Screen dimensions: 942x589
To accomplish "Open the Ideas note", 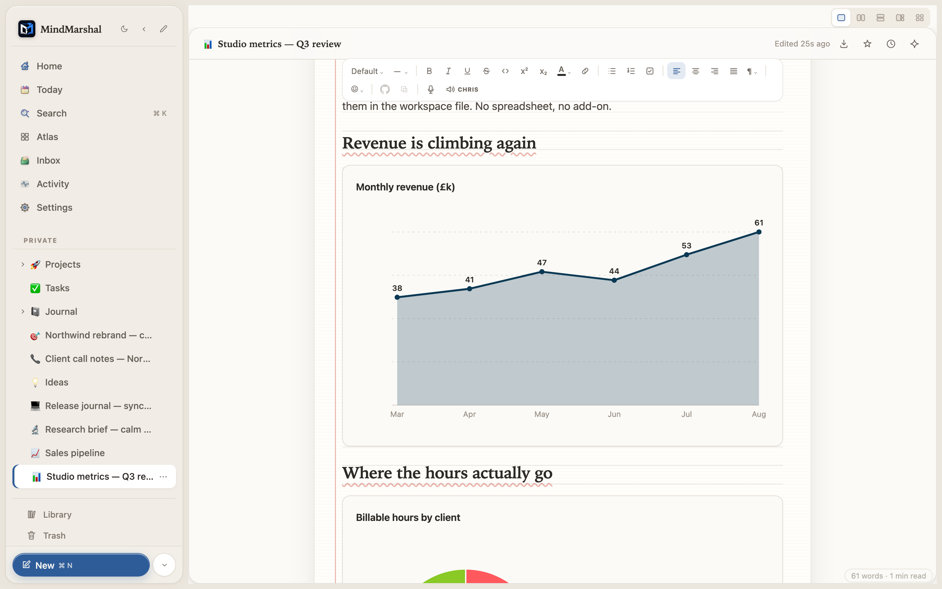I will [94, 383].
